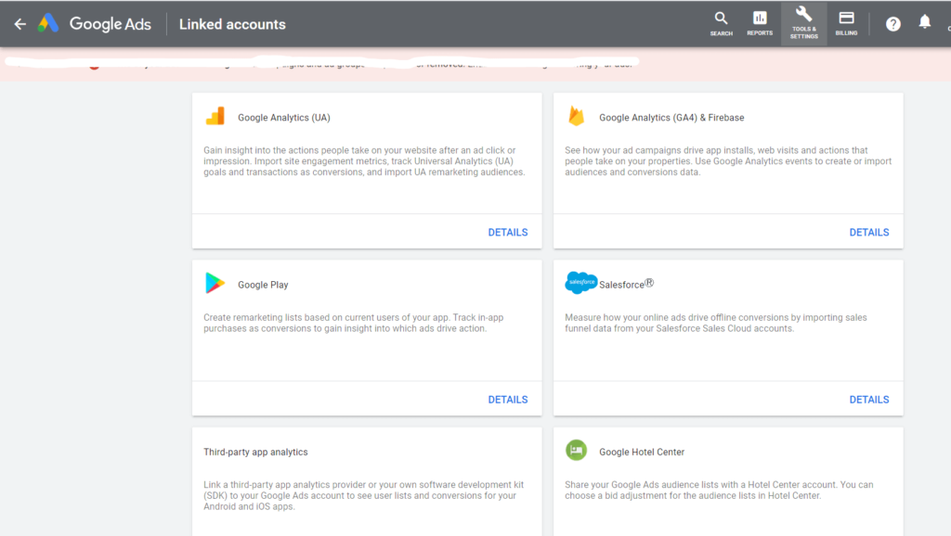Click the Third-party app analytics description
The width and height of the screenshot is (951, 536).
tap(363, 495)
